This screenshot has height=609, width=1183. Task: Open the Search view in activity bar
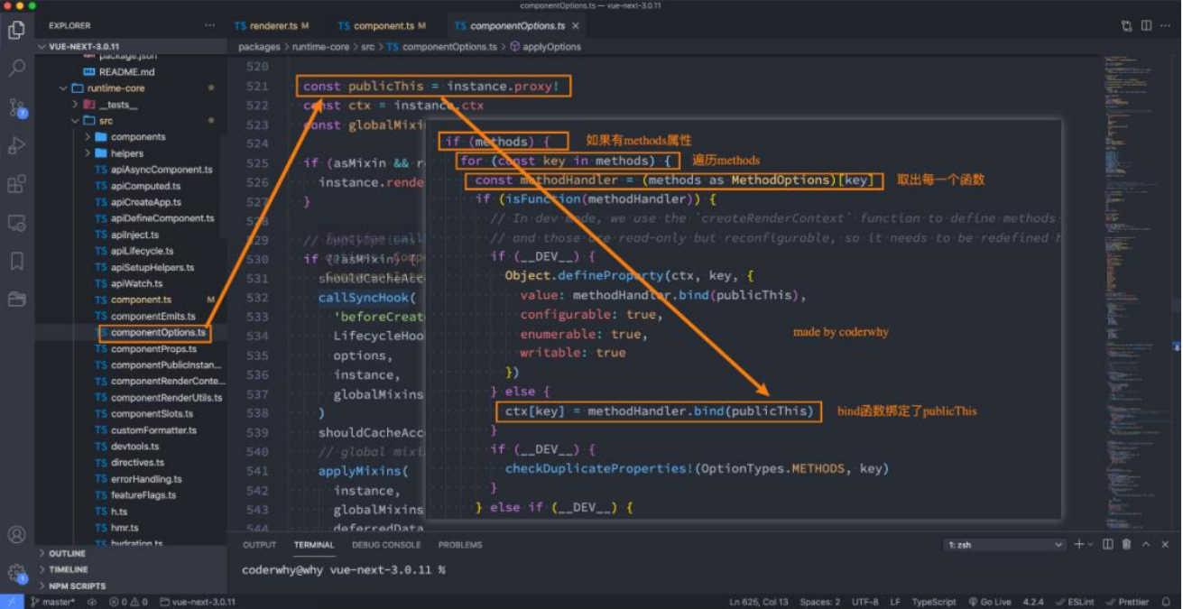point(16,68)
